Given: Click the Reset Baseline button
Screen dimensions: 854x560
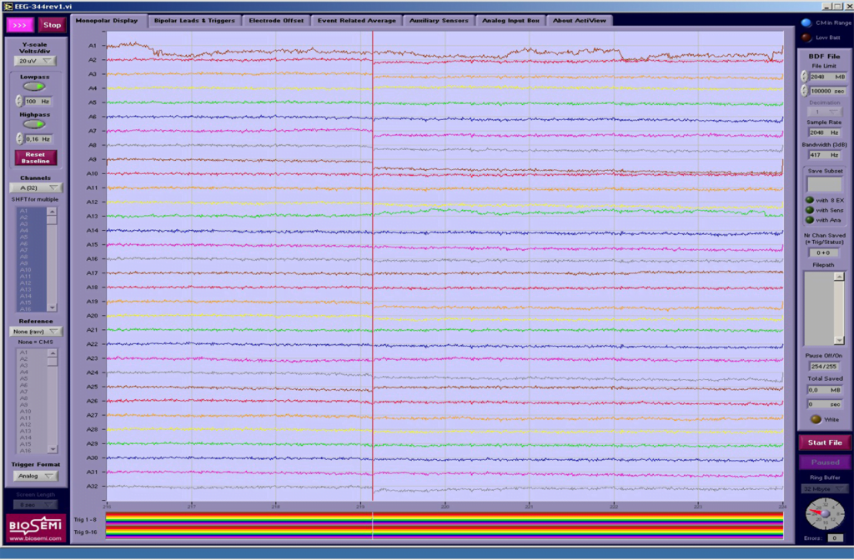Looking at the screenshot, I should pos(35,157).
